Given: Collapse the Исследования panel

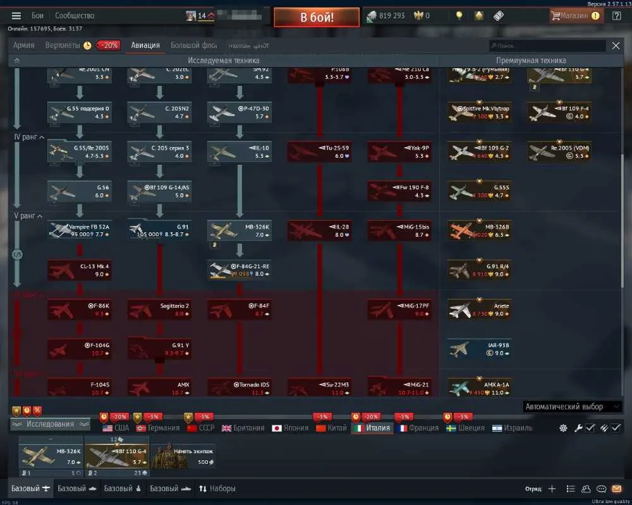Looking at the screenshot, I should coord(50,424).
